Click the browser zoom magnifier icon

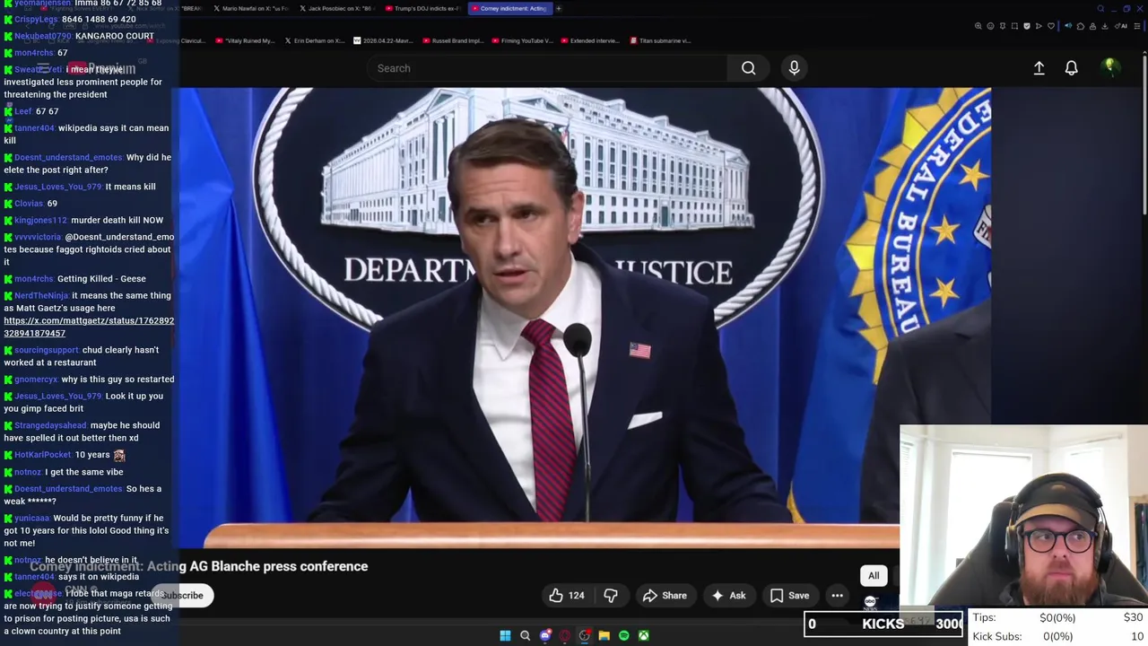978,26
